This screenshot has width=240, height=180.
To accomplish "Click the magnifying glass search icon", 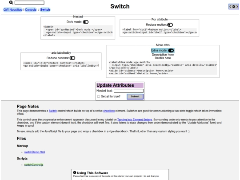I will pyautogui.click(x=11, y=3).
